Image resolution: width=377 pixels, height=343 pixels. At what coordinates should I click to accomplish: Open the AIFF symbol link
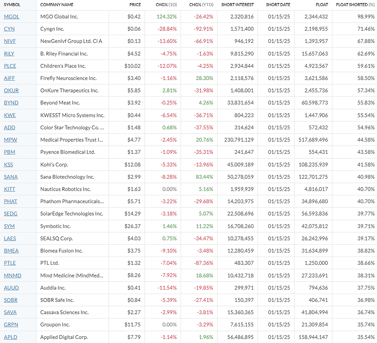tap(9, 78)
